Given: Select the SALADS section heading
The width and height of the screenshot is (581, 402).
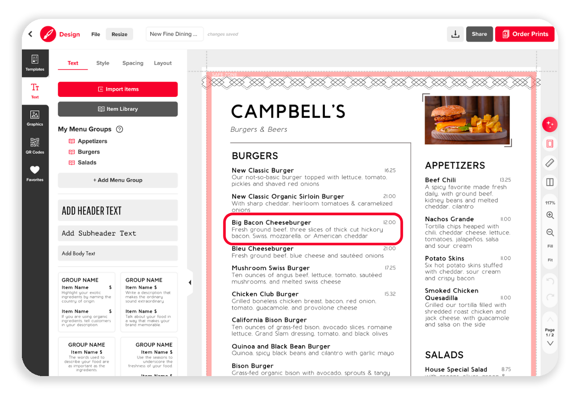Looking at the screenshot, I should pyautogui.click(x=444, y=355).
